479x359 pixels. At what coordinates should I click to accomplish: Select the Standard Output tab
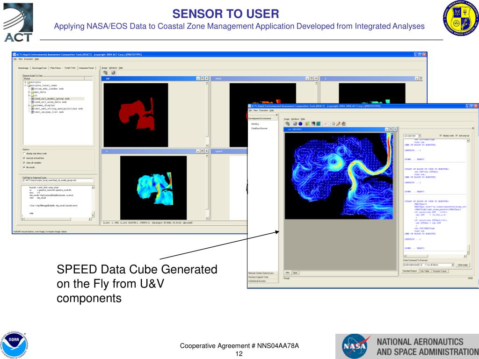[x=410, y=271]
